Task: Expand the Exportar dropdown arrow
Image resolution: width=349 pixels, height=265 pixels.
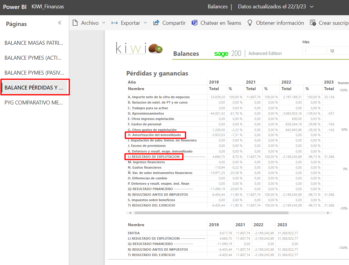Action: [x=145, y=23]
